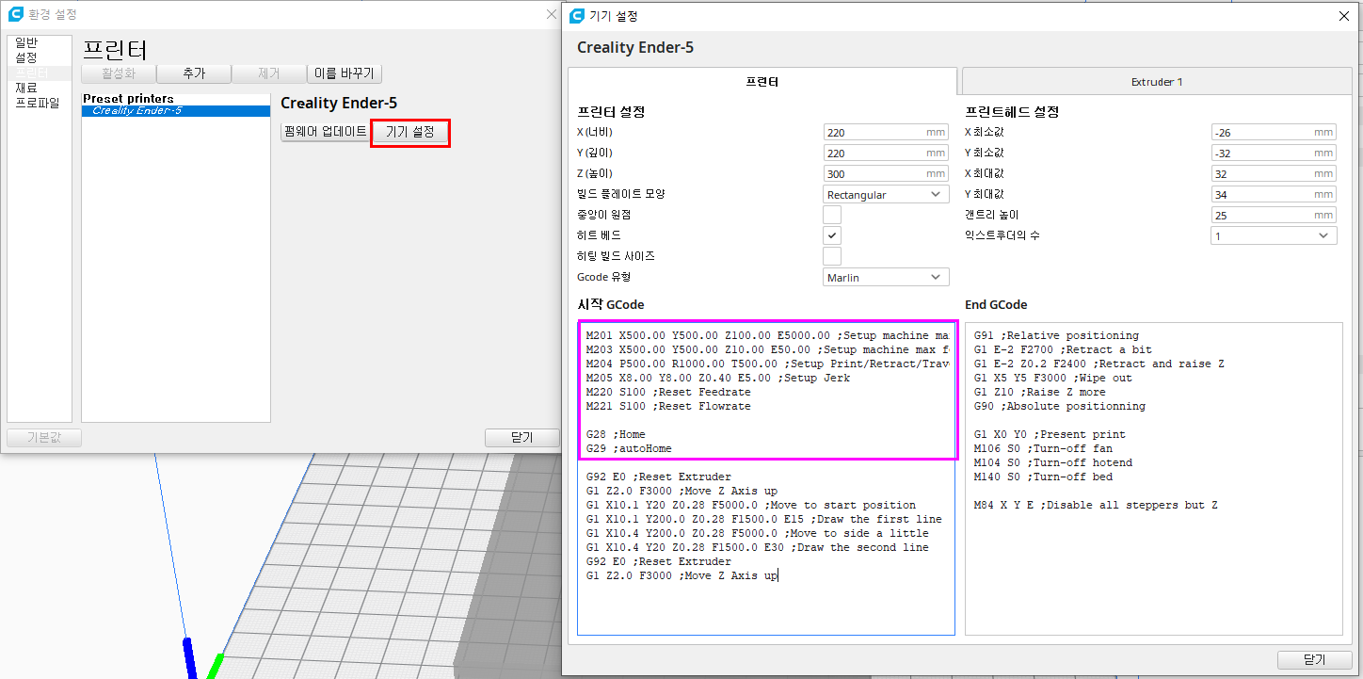Image resolution: width=1363 pixels, height=679 pixels.
Task: Click the Preset printers list heading
Action: pos(128,98)
